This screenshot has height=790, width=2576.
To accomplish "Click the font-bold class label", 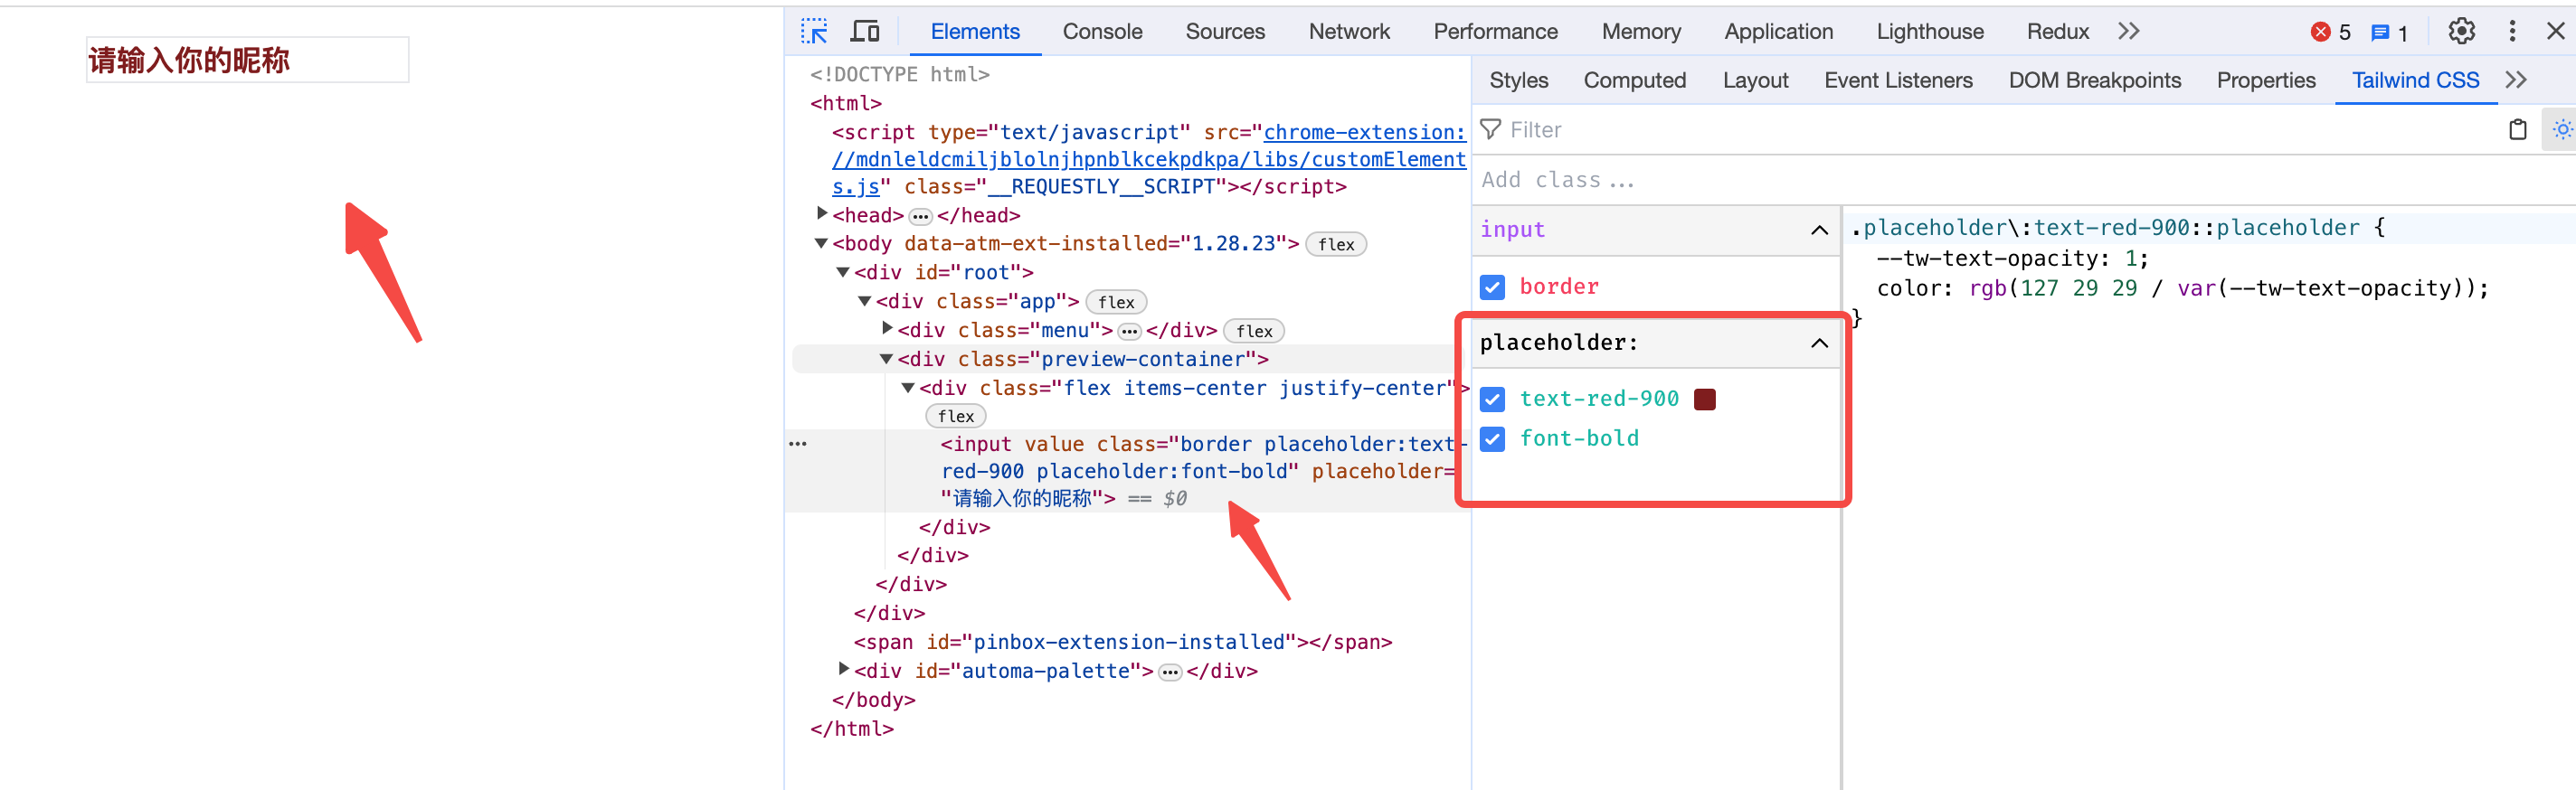I will pyautogui.click(x=1579, y=439).
